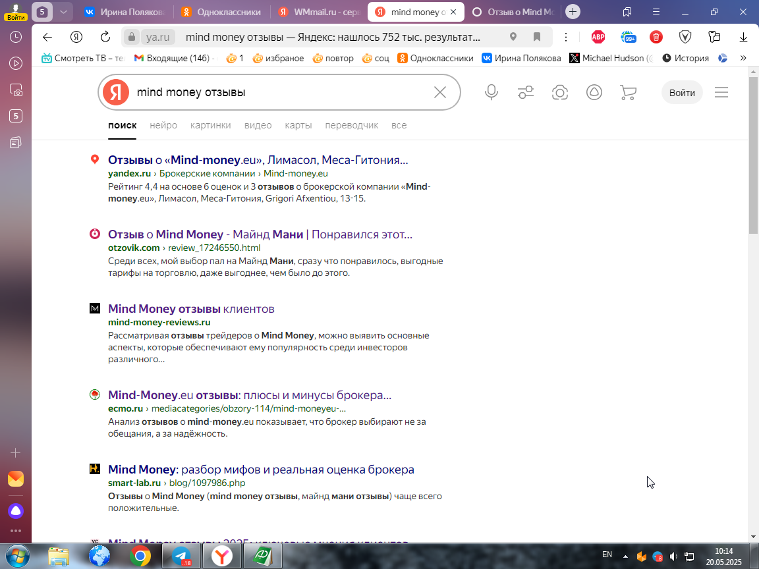Click the search input field with query
This screenshot has width=759, height=569.
click(281, 92)
